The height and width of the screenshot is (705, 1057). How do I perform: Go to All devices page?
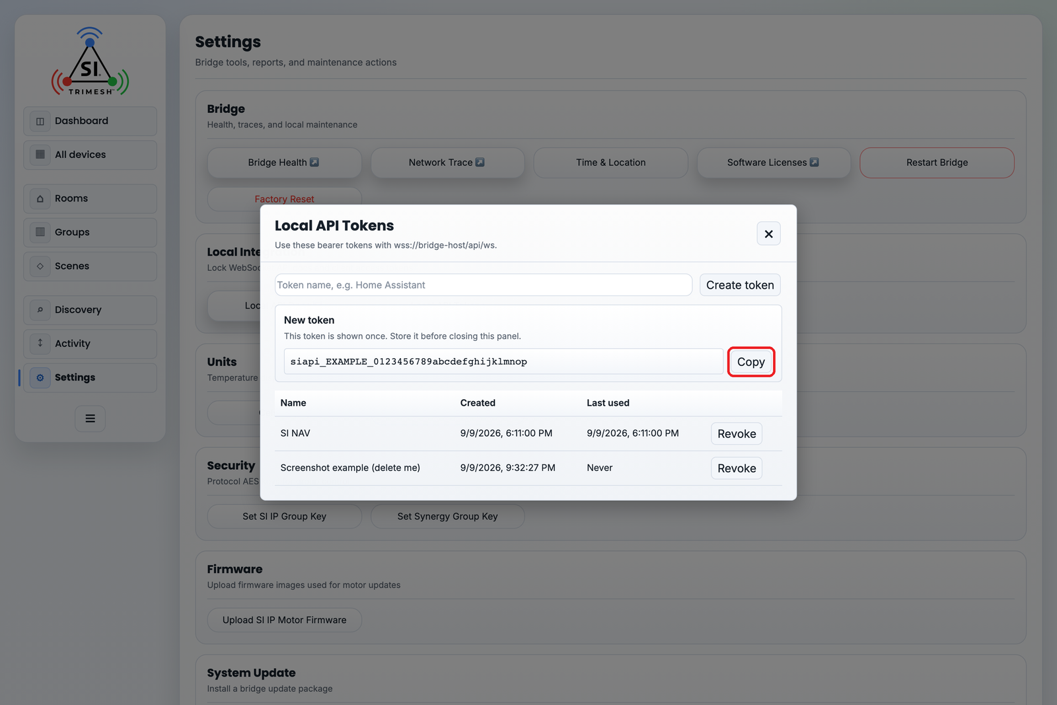pos(91,155)
